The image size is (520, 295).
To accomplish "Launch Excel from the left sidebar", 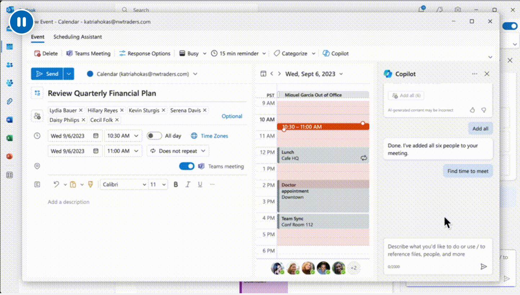I will (x=10, y=138).
